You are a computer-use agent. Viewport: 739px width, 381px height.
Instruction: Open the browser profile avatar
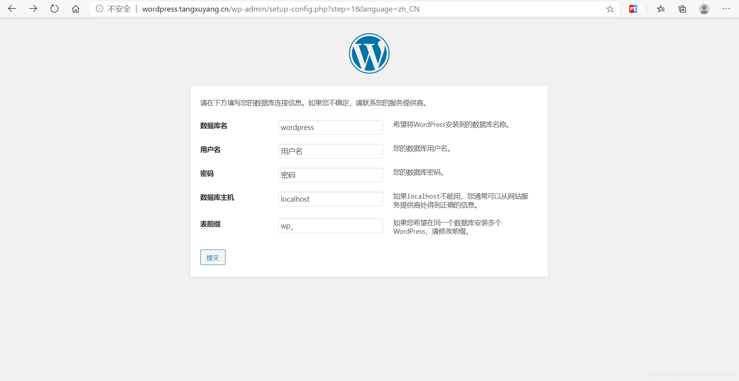(704, 9)
